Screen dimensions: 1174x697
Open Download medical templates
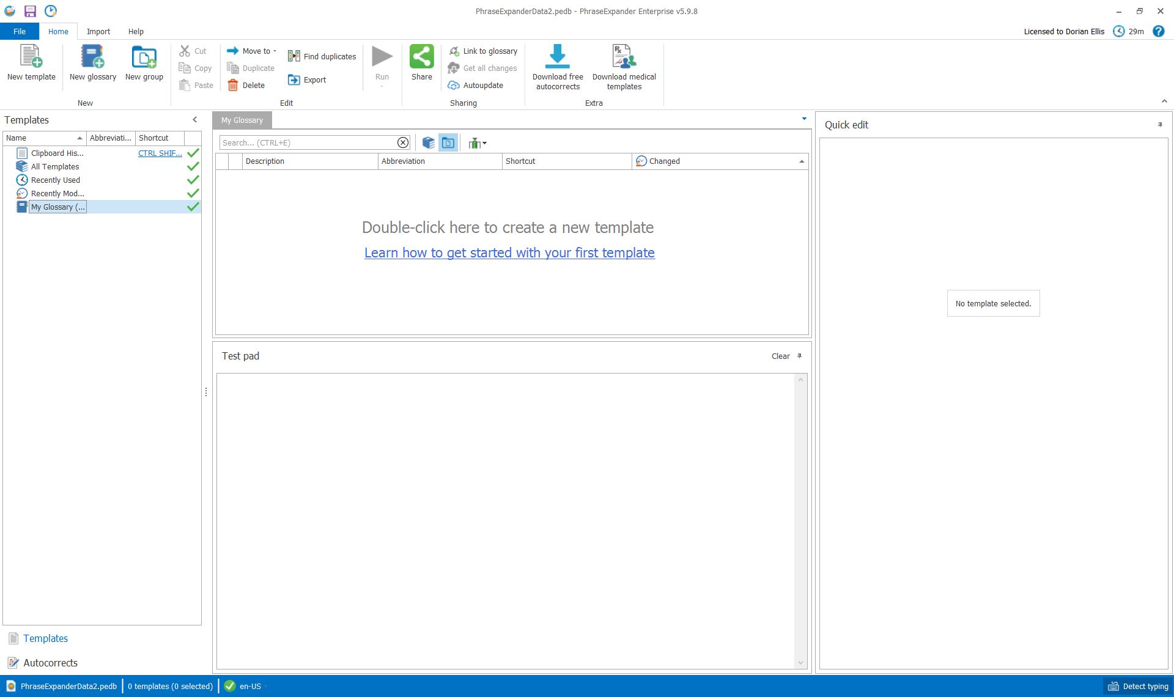(x=624, y=57)
